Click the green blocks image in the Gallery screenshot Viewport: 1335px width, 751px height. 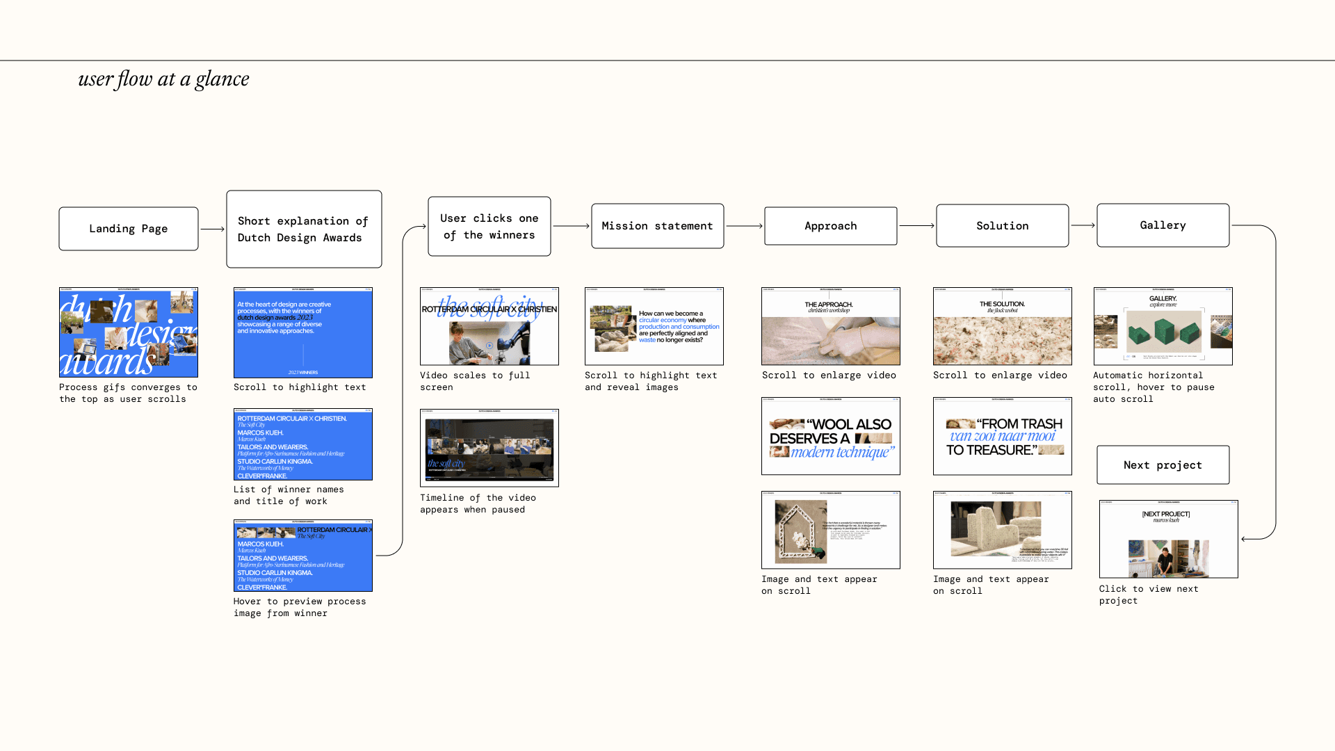click(x=1165, y=332)
